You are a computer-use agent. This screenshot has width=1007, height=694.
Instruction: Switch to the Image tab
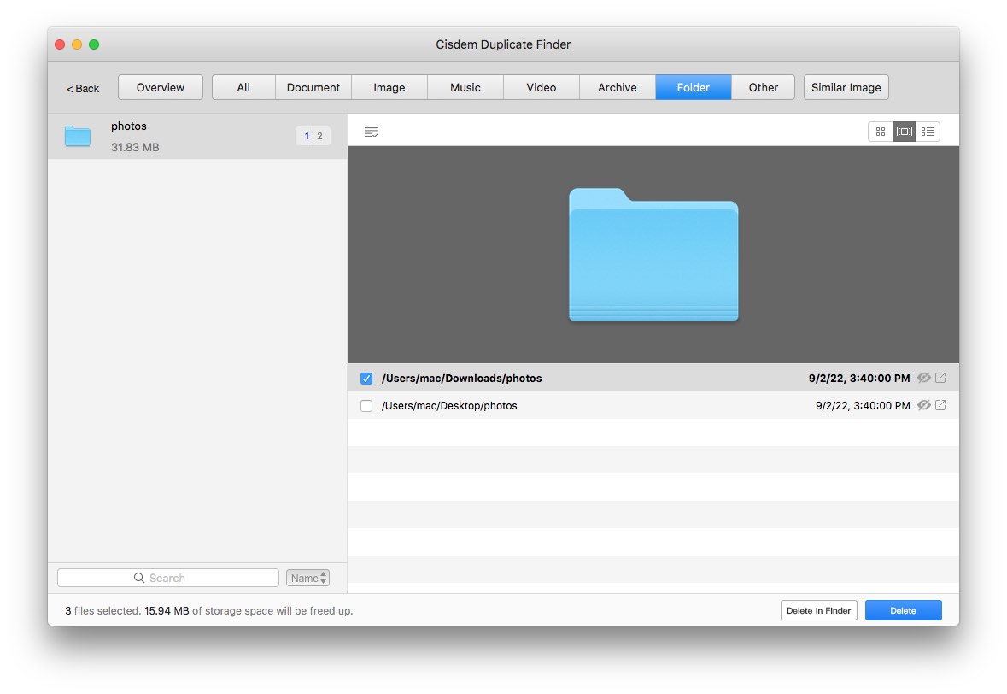(389, 86)
